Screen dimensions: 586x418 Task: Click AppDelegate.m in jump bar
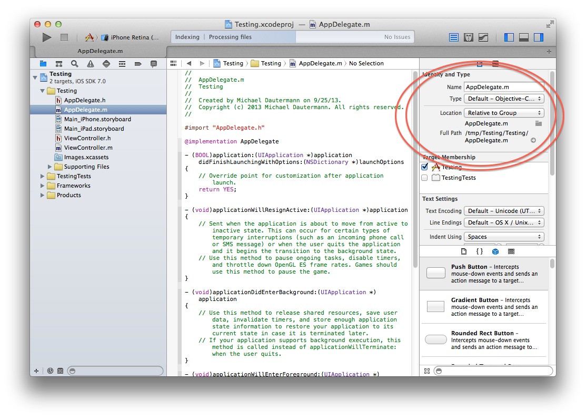[x=316, y=63]
